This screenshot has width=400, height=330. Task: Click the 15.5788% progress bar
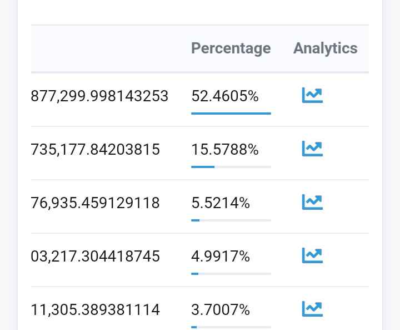point(231,167)
